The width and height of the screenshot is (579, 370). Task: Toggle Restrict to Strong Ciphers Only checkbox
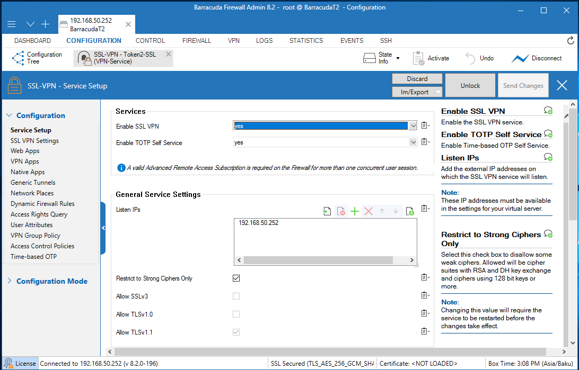point(236,278)
